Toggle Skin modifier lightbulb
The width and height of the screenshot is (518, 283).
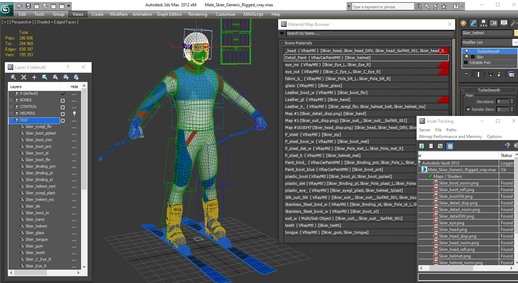click(x=466, y=57)
